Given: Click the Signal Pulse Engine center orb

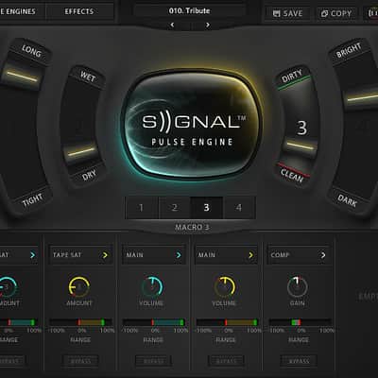Looking at the screenshot, I should click(192, 126).
